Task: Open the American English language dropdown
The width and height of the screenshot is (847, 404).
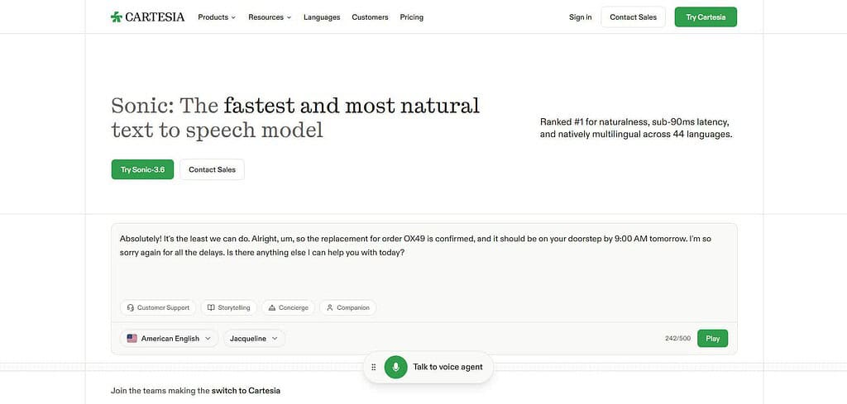Action: (169, 338)
